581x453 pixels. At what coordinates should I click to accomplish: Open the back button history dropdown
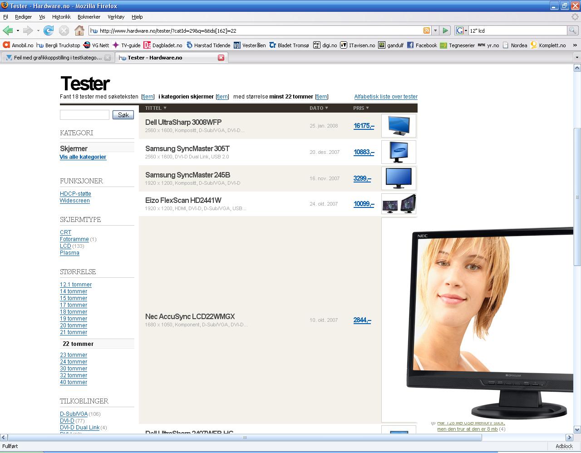(18, 30)
